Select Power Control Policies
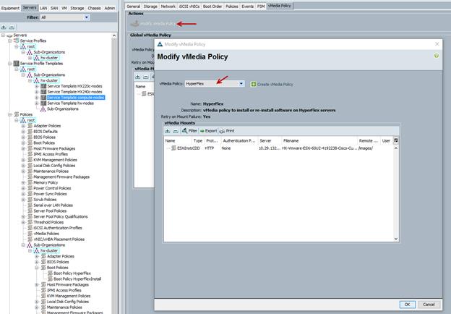 point(52,188)
